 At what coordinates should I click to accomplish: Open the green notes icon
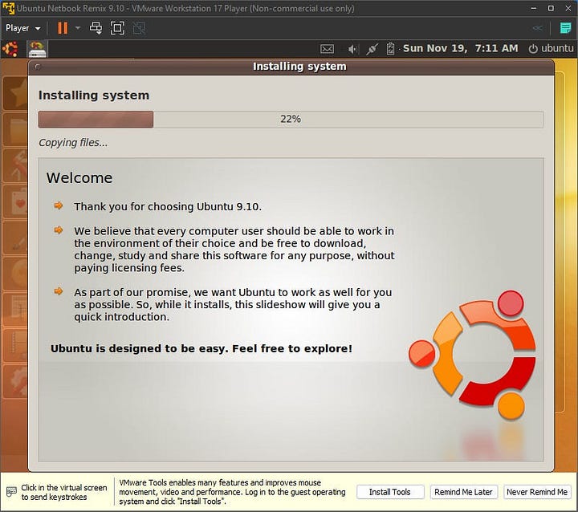(565, 28)
